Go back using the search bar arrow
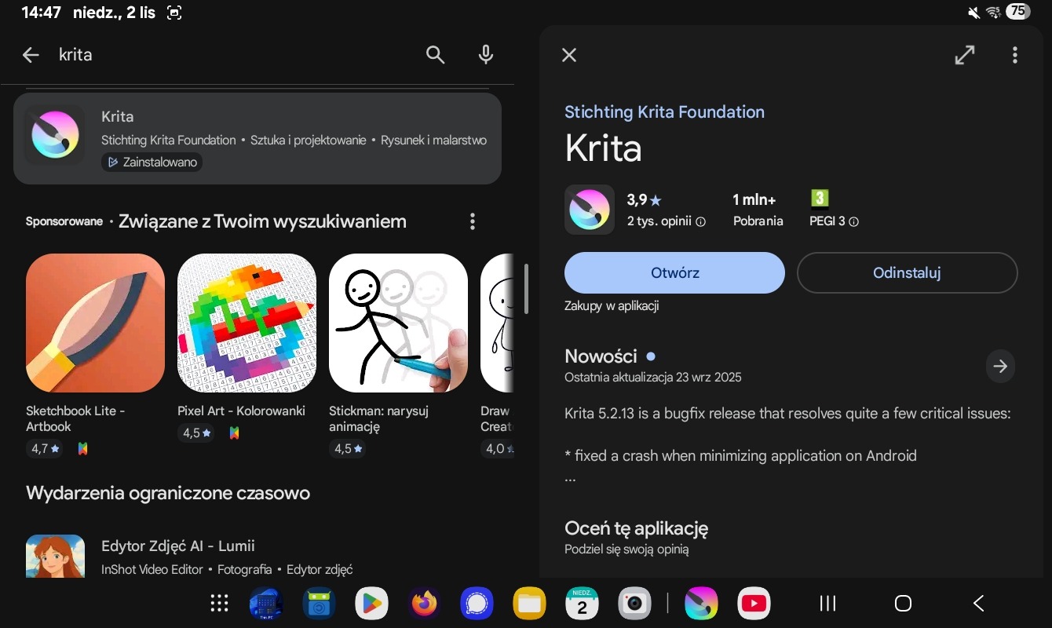1052x628 pixels. (x=31, y=55)
